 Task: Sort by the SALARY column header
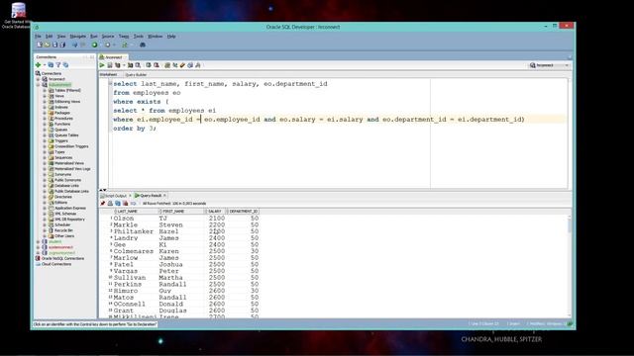[x=216, y=212]
